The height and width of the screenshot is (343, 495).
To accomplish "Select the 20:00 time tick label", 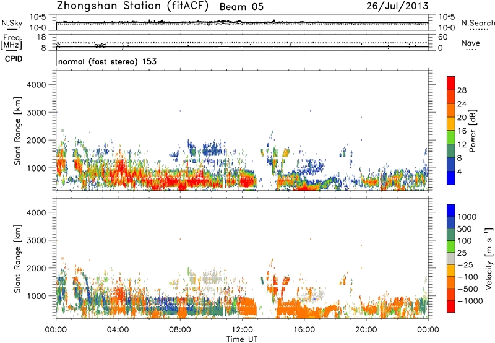I will (x=366, y=330).
